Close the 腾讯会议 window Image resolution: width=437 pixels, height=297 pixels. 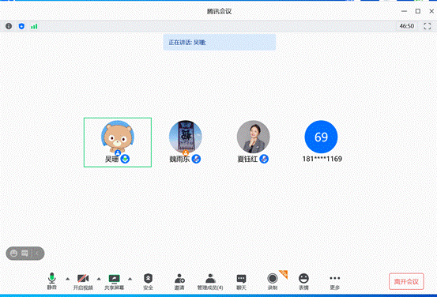[x=431, y=11]
